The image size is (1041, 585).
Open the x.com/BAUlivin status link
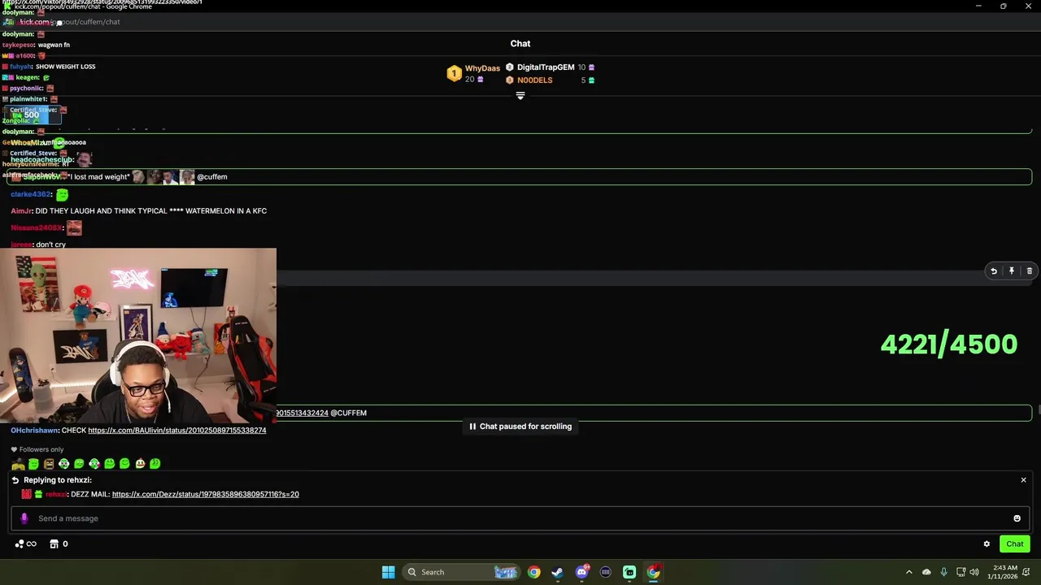tap(176, 431)
